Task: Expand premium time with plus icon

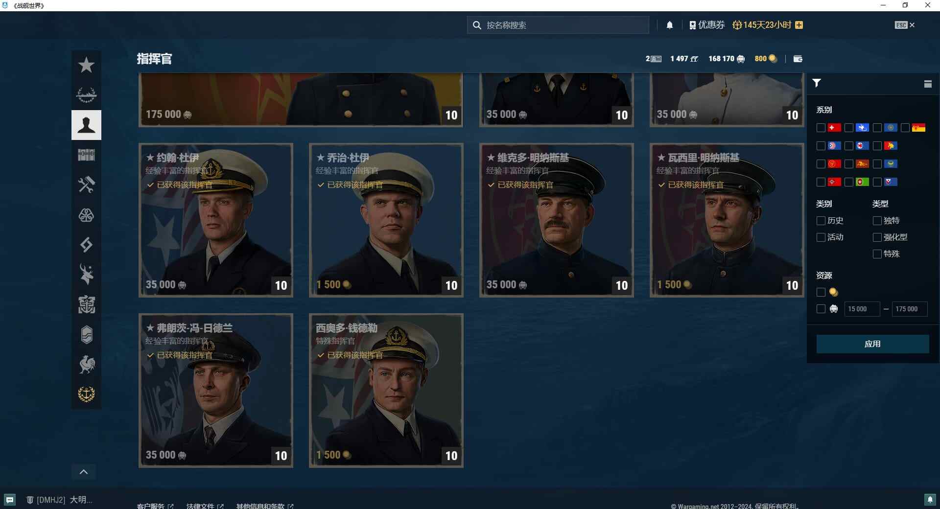Action: 799,25
